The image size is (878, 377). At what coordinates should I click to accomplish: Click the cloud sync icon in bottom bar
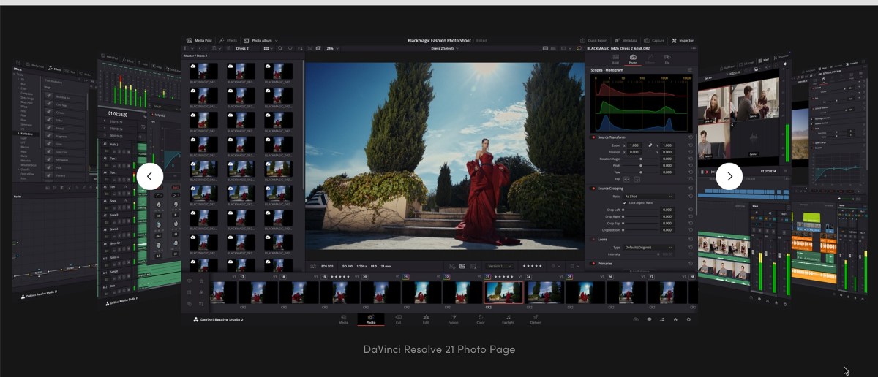(x=636, y=319)
